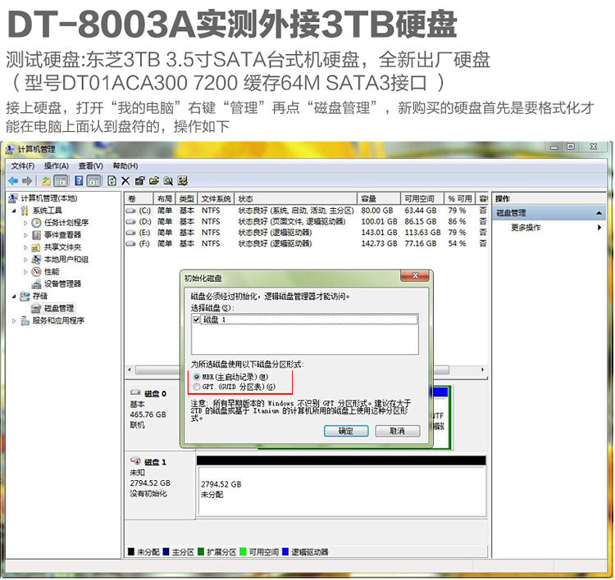Viewport: 615px width, 580px height.
Task: Close the 初始化磁盘 dialog
Action: [x=415, y=276]
